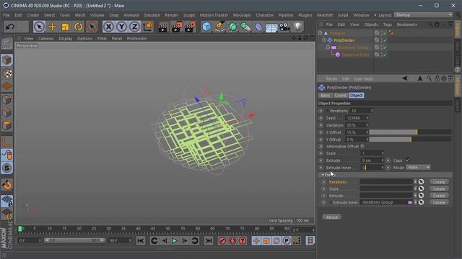Switch to the Coord tab
This screenshot has width=462, height=259.
340,96
